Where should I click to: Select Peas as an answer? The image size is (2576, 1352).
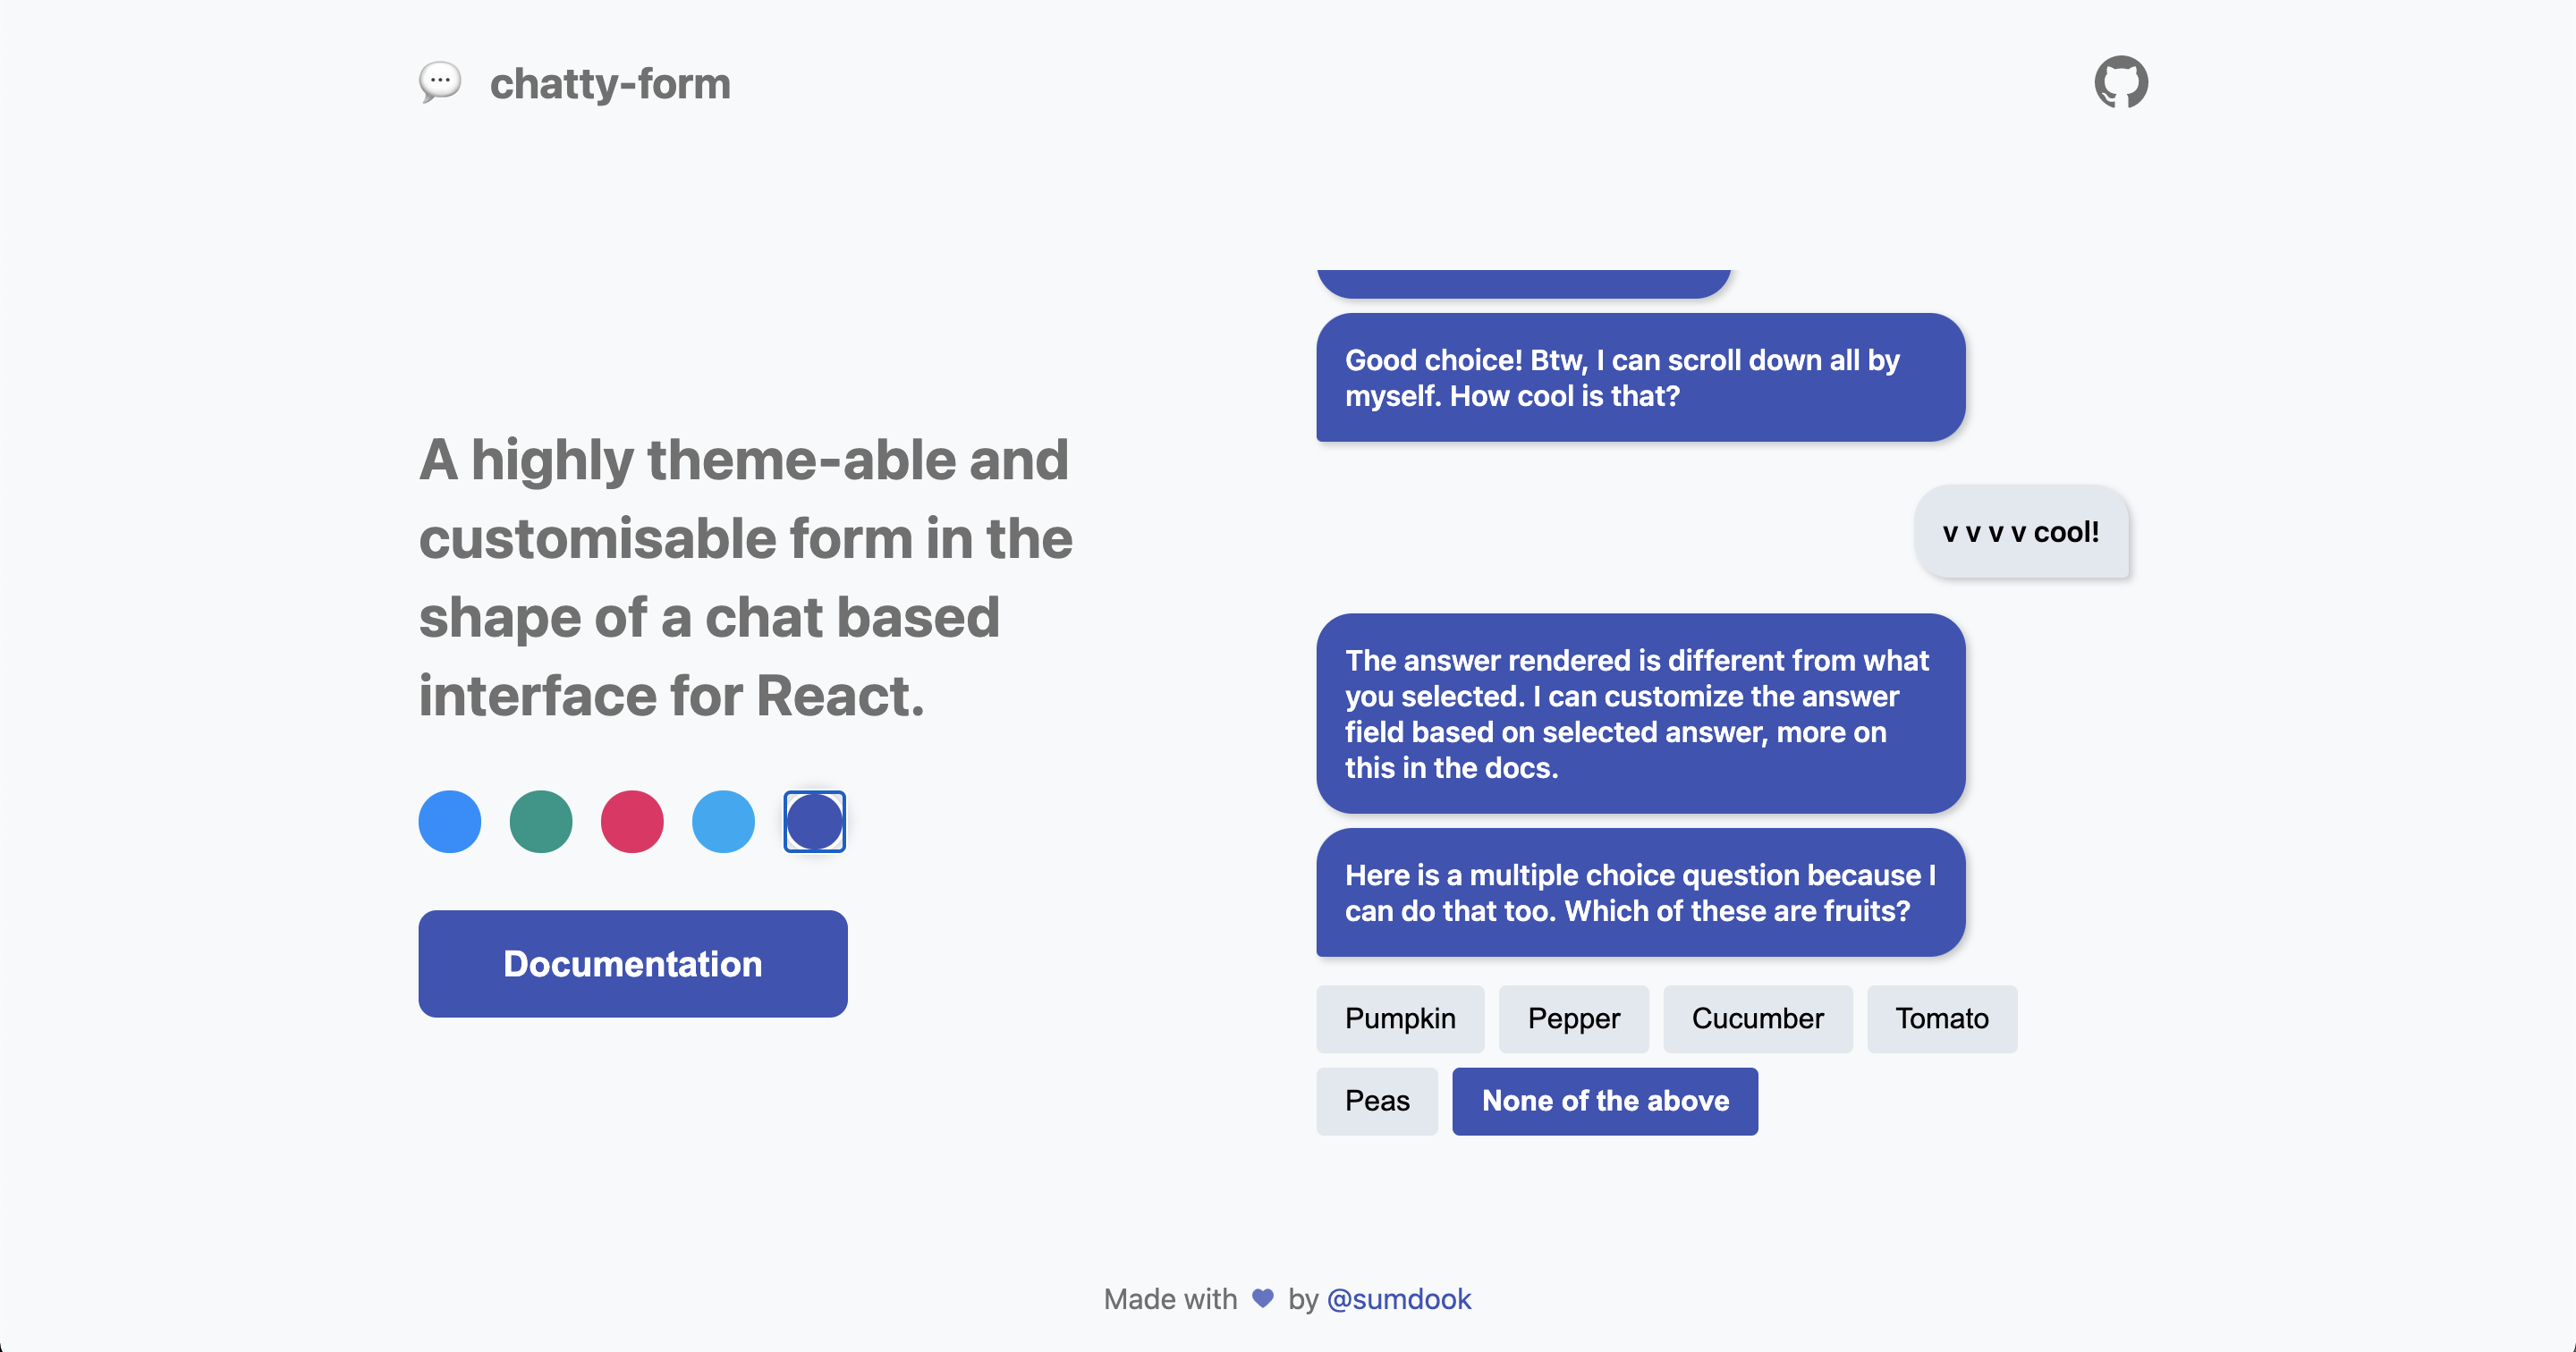[x=1377, y=1101]
